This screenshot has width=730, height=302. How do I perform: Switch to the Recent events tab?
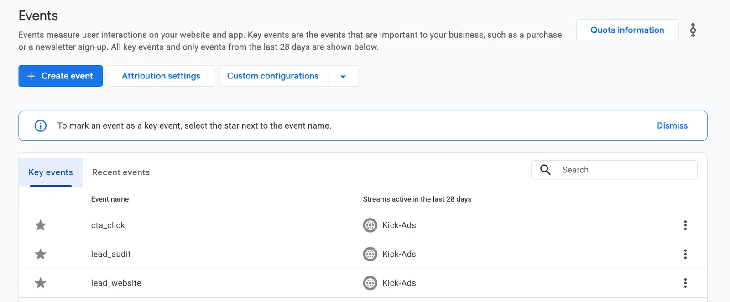121,172
